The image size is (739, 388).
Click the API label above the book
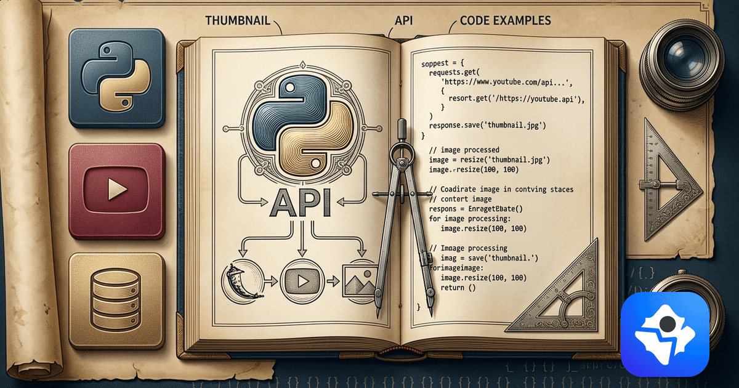coord(403,20)
